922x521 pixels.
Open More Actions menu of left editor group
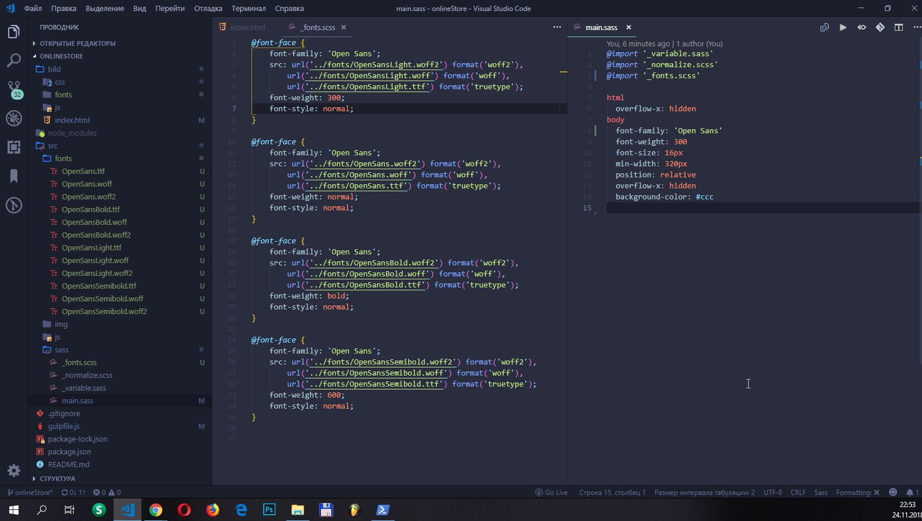click(x=557, y=27)
